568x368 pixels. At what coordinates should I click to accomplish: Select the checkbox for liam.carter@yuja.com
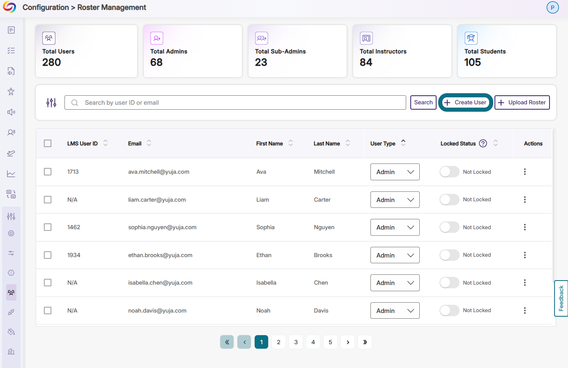(48, 200)
